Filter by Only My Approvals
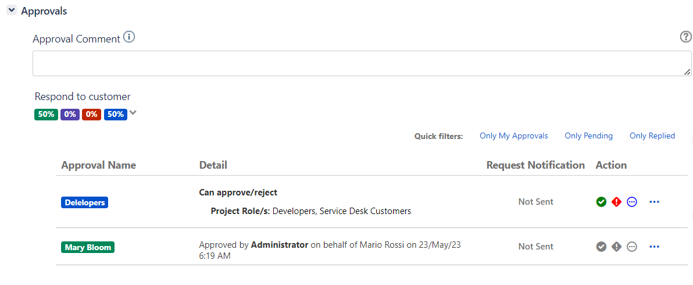The image size is (693, 285). click(513, 136)
